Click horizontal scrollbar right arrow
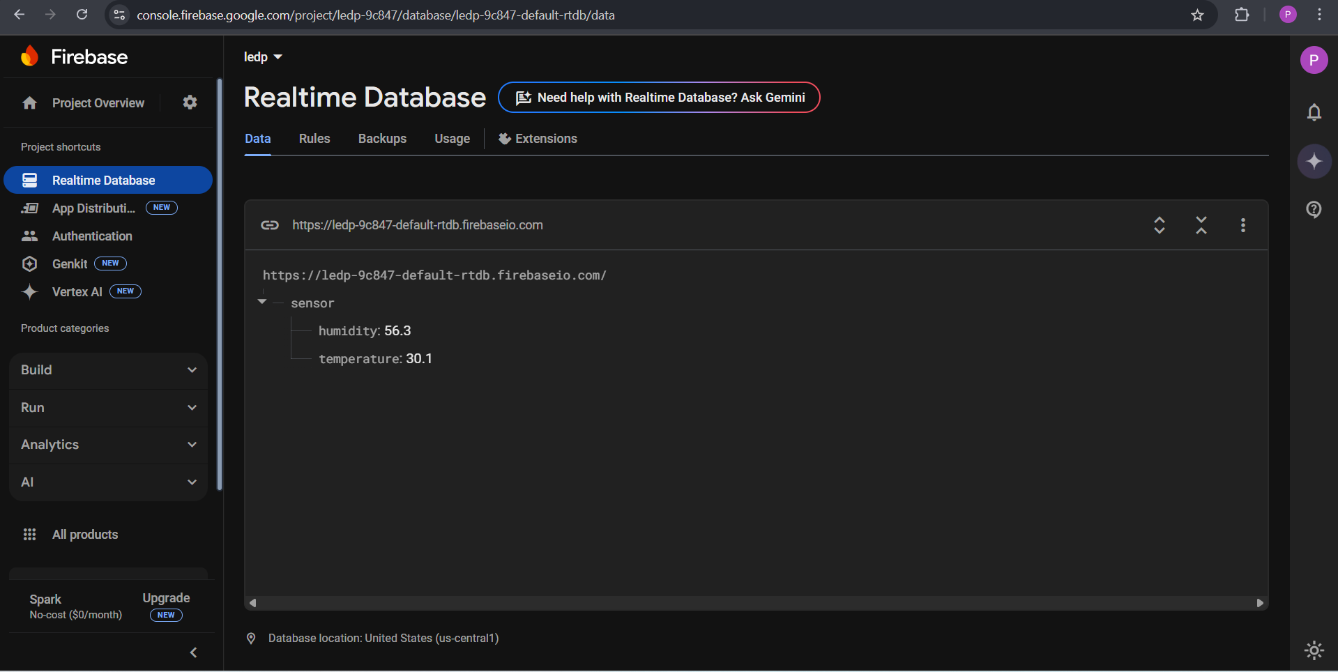The image size is (1338, 672). click(1260, 603)
